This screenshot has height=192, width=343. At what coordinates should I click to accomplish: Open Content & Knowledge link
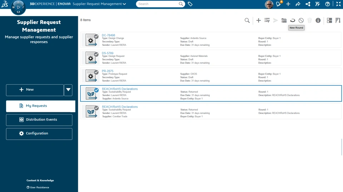click(x=40, y=181)
